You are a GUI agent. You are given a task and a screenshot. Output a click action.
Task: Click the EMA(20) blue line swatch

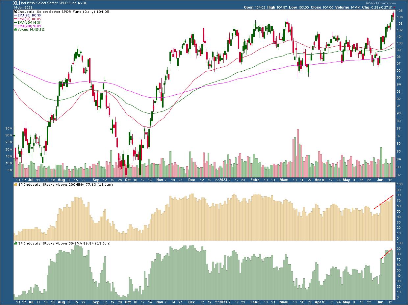coord(15,16)
